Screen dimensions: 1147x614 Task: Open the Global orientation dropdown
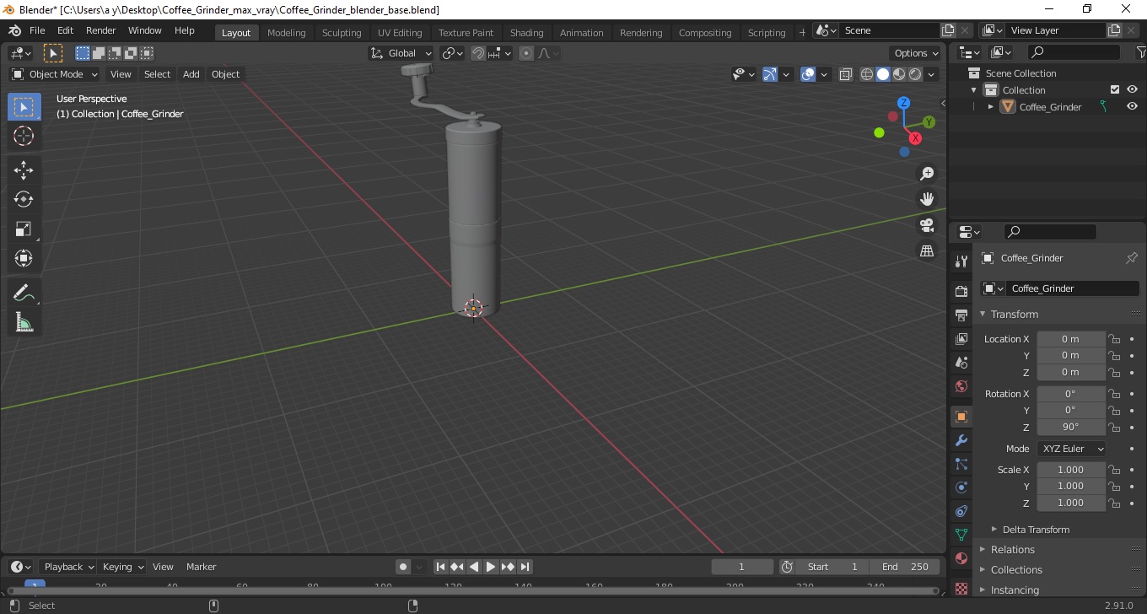click(401, 53)
